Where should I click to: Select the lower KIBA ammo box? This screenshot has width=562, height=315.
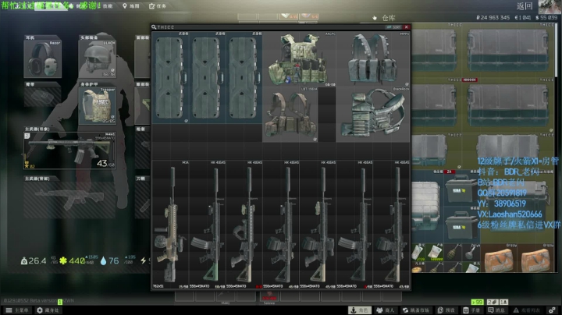click(x=461, y=225)
